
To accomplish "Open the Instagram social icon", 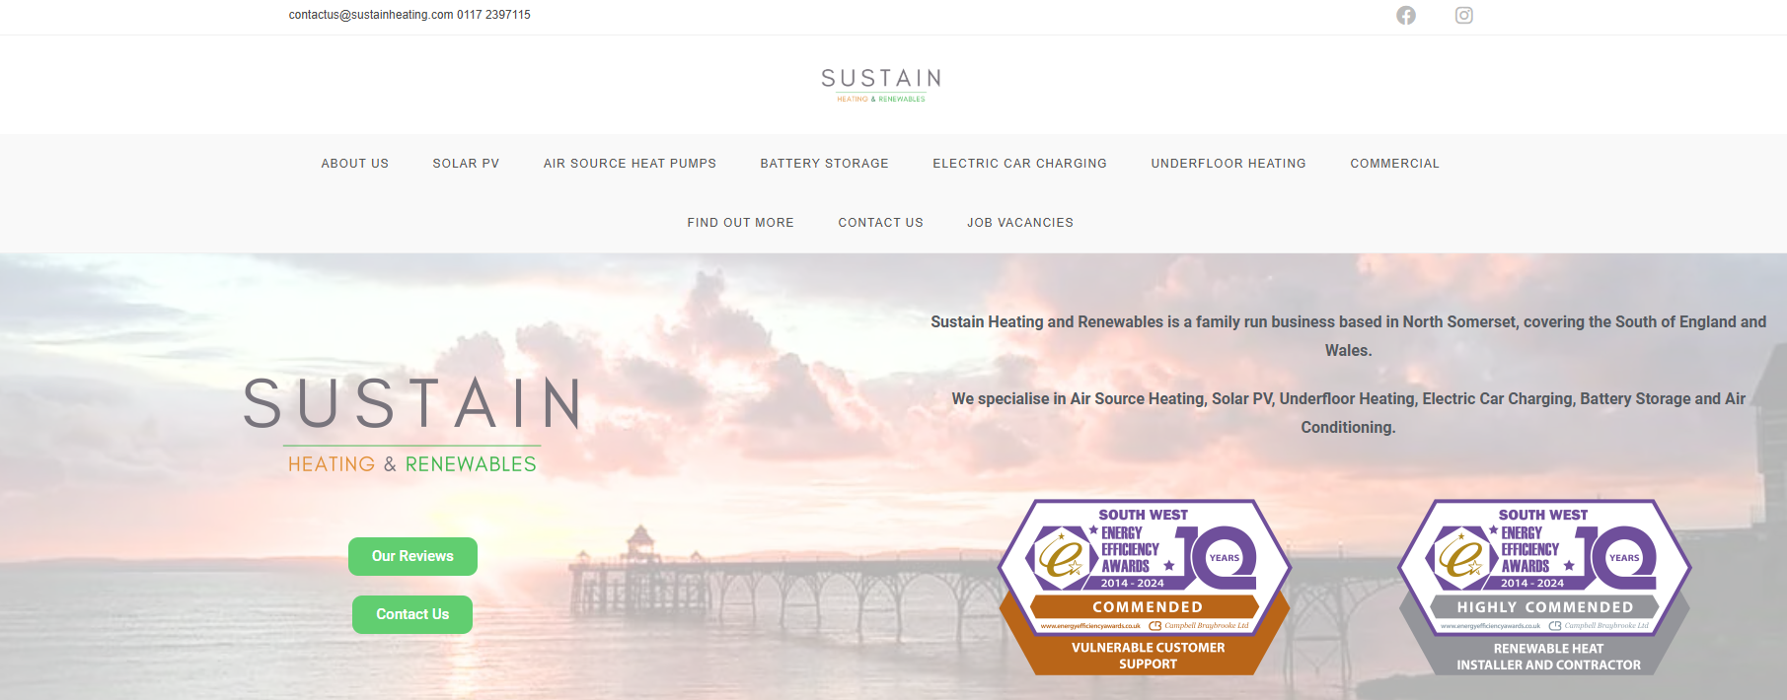I will (1463, 15).
